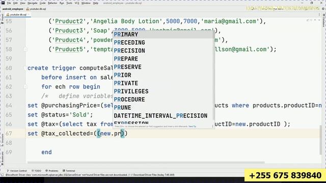Viewport: 326px width, 183px height.
Task: Click the editor vertical scrollbar
Action: click(320, 140)
